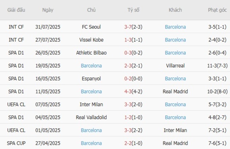The image size is (230, 149).
Task: Click the 2-2 score in the SPA CUP row
Action: tap(128, 143)
